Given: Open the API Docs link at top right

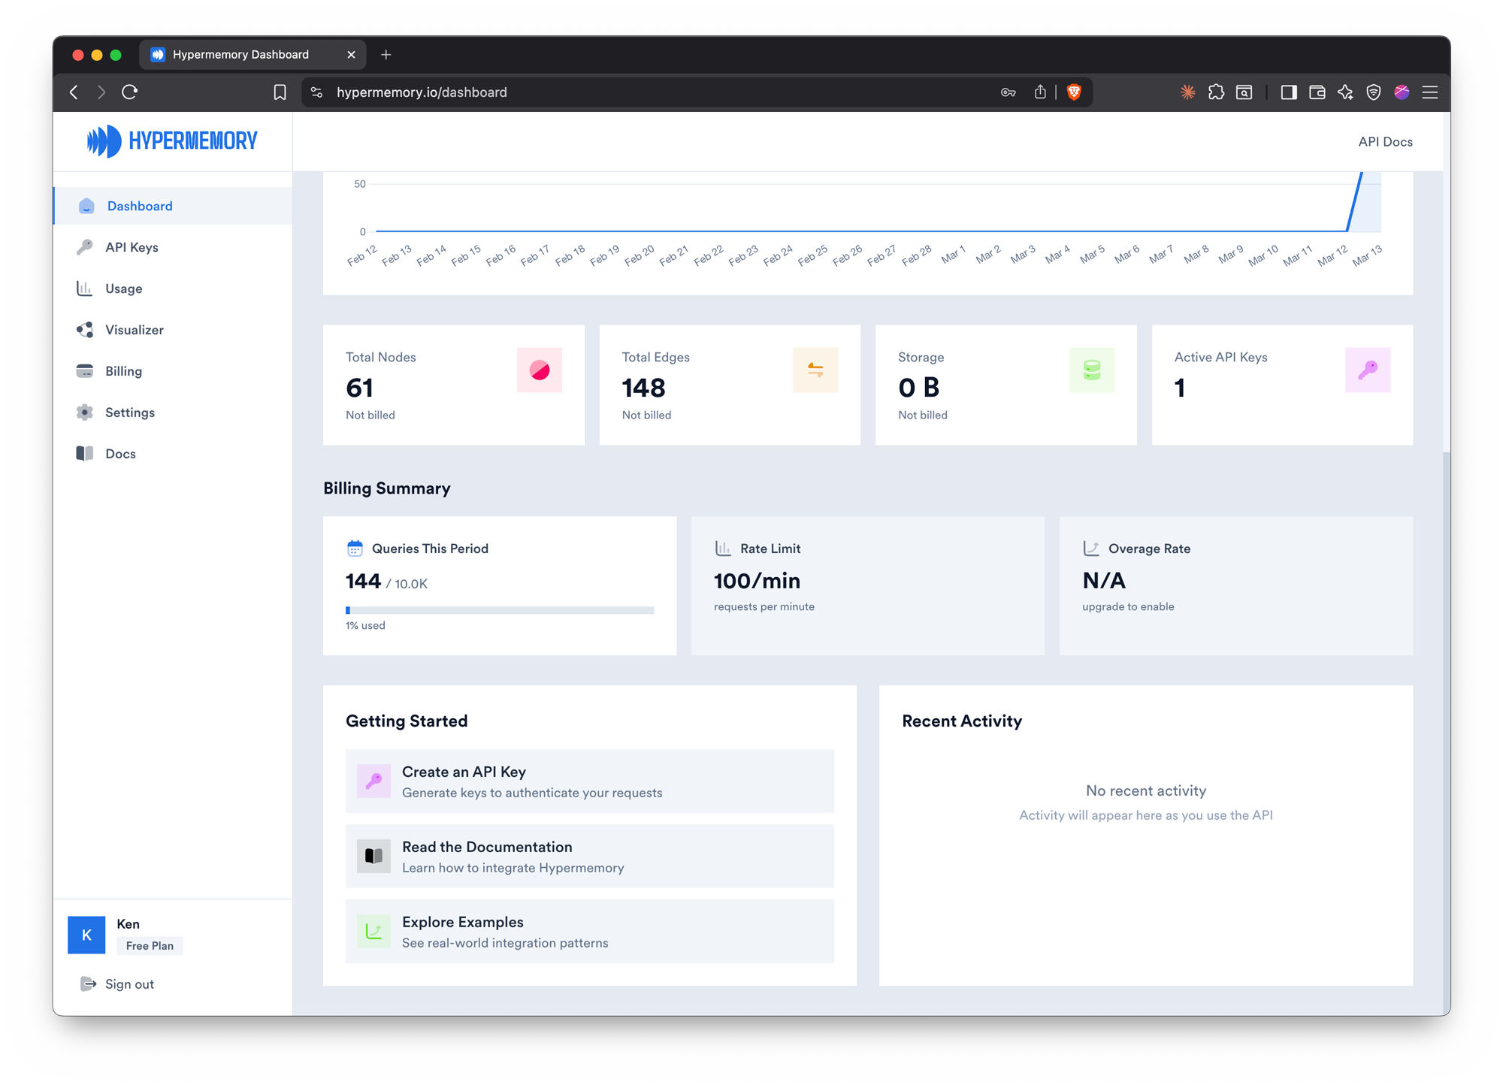Looking at the screenshot, I should point(1384,141).
